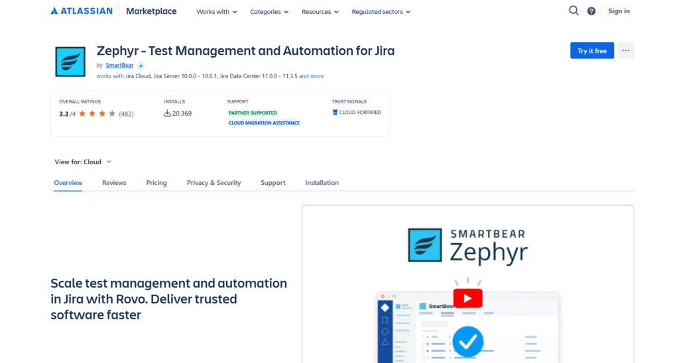This screenshot has height=363, width=679.
Task: Open the Privacy & Security tab
Action: [214, 183]
